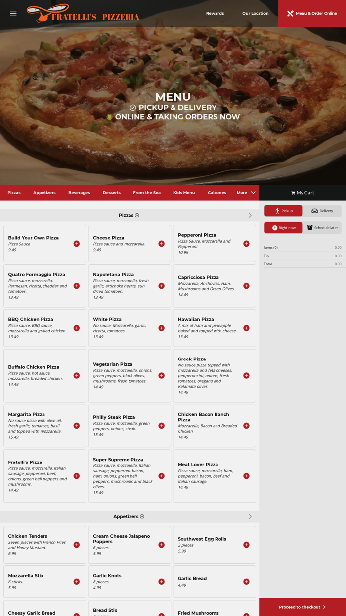Jump to Appetizers category tab
The image size is (346, 616).
(x=44, y=193)
